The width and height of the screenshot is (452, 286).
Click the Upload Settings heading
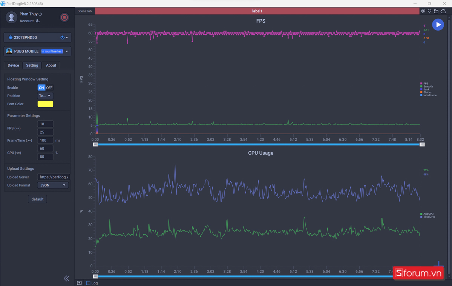click(x=20, y=169)
